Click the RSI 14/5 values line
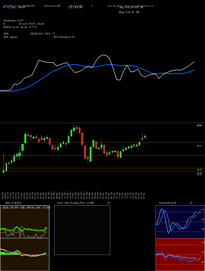This screenshot has height=271, width=205. point(24,24)
